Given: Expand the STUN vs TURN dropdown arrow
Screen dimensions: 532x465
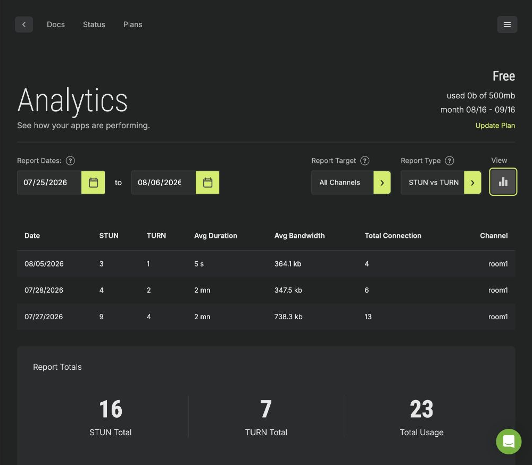Looking at the screenshot, I should (x=472, y=182).
